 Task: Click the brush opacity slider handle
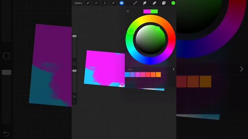click(74, 71)
